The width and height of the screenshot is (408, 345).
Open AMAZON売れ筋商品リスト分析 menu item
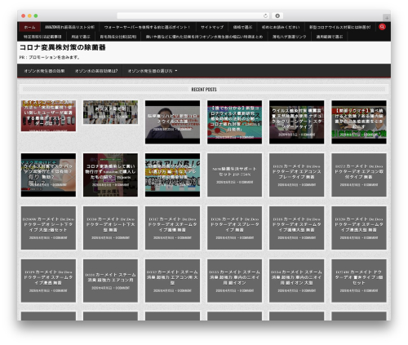(x=69, y=27)
